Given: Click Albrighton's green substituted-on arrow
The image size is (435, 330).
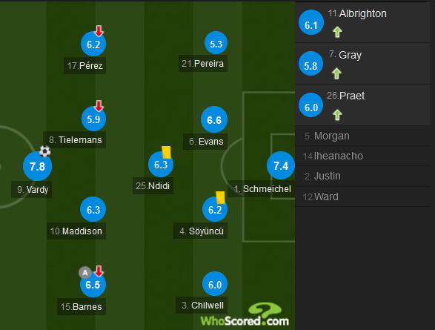Looking at the screenshot, I should 337,32.
